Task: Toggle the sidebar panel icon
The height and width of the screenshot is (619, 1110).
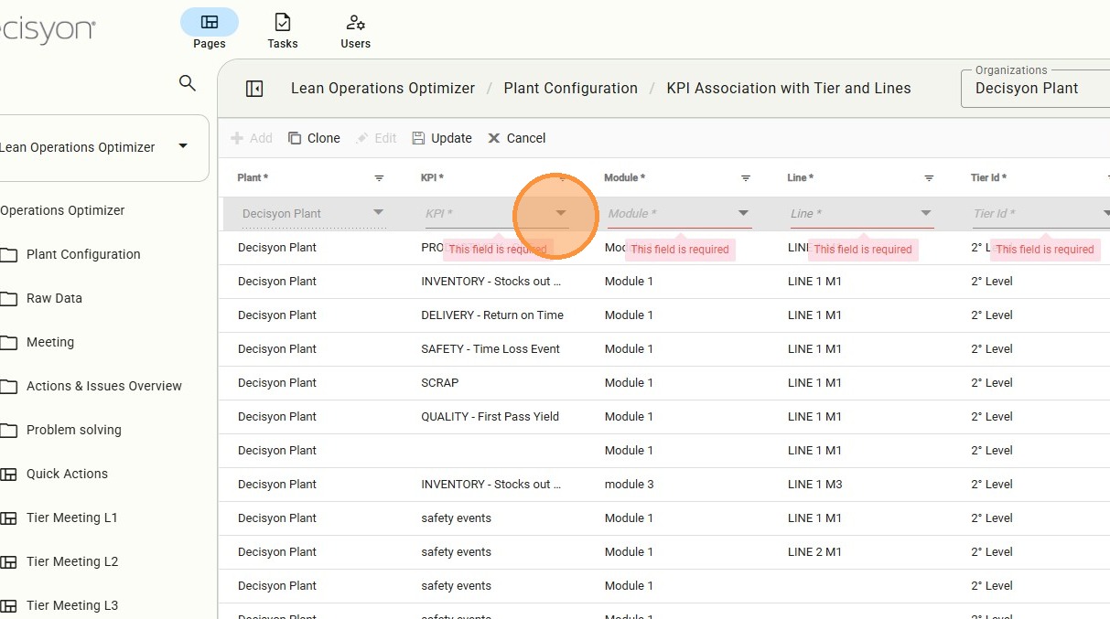Action: (254, 89)
